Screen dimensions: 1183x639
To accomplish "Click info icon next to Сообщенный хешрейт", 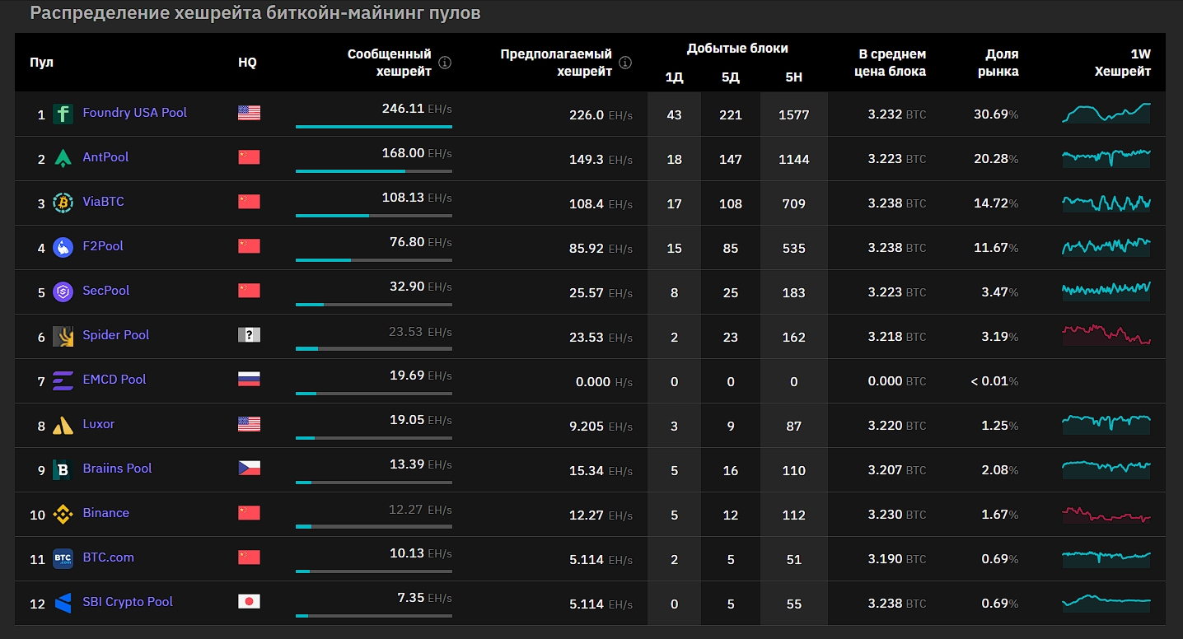I will pyautogui.click(x=445, y=63).
